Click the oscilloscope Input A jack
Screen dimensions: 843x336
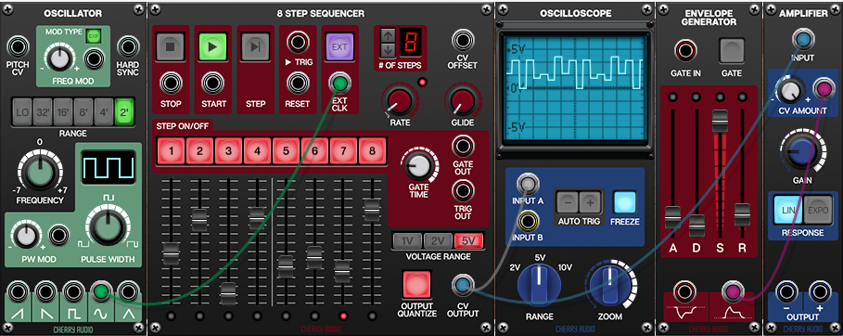coord(527,184)
